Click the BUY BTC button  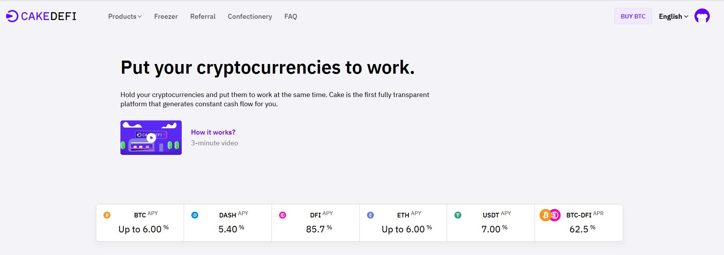tap(633, 16)
